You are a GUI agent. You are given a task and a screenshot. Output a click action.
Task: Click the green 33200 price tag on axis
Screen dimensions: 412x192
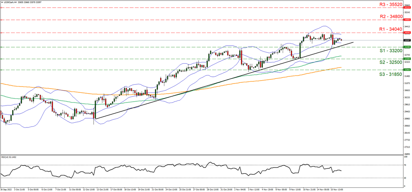407,47
